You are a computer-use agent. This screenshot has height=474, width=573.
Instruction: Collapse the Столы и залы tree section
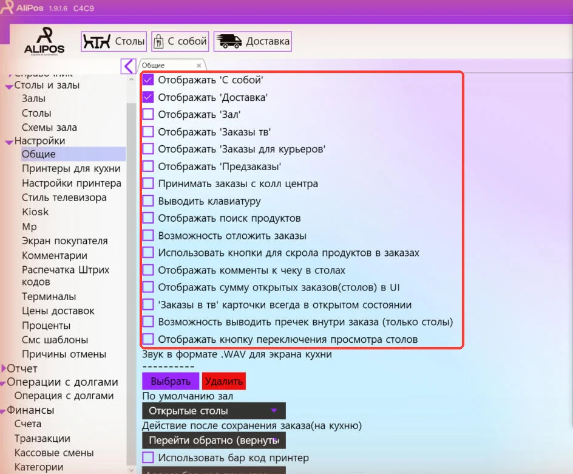click(9, 87)
